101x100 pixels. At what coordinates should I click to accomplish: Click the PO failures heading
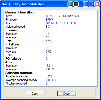(13, 59)
